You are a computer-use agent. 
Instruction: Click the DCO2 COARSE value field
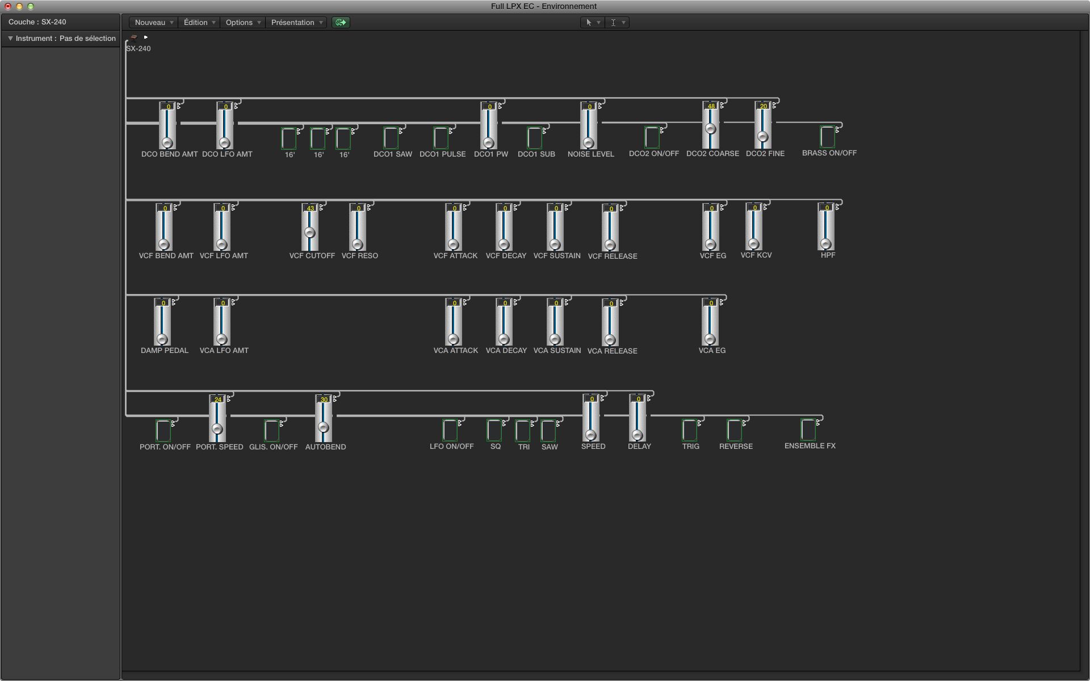point(711,106)
